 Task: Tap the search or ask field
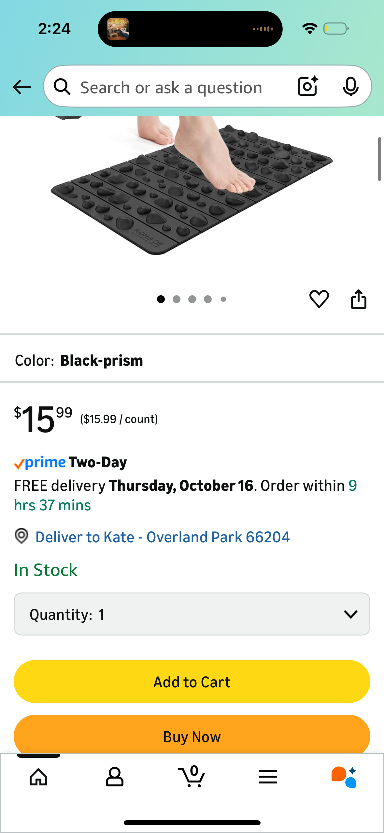click(171, 87)
